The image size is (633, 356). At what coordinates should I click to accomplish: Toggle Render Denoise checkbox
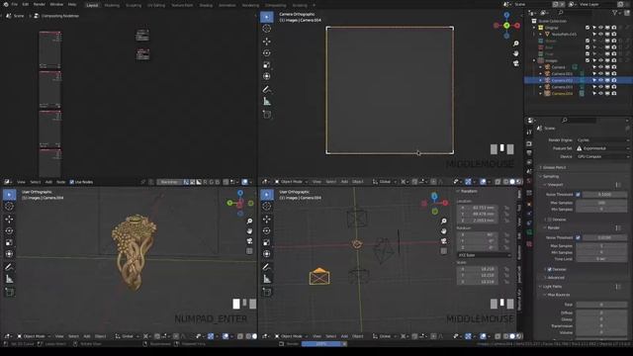pos(550,269)
